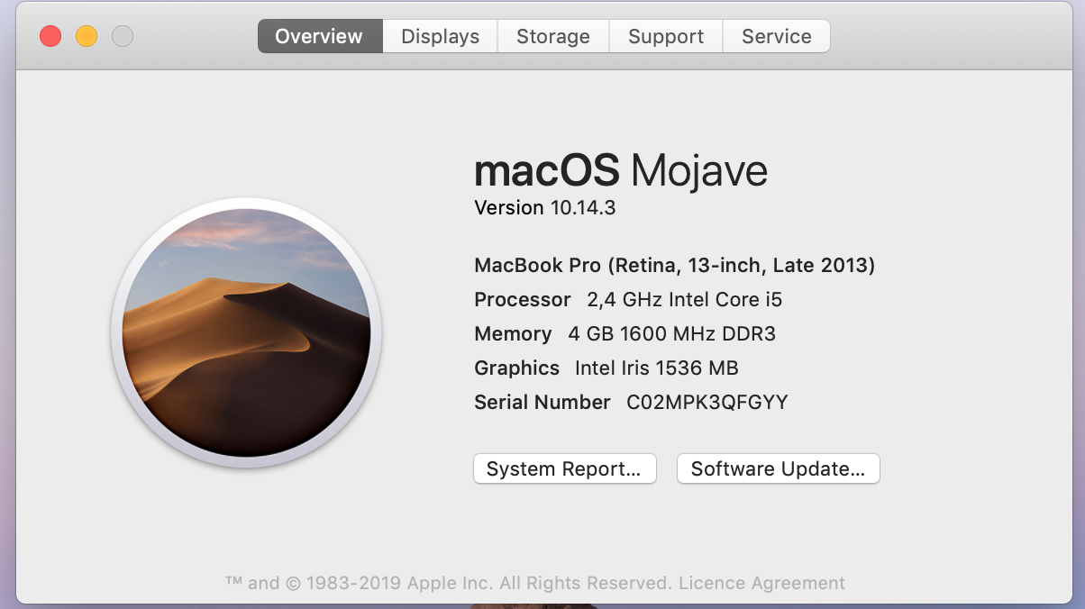Go to the Support tab
The image size is (1085, 609).
[x=665, y=37]
